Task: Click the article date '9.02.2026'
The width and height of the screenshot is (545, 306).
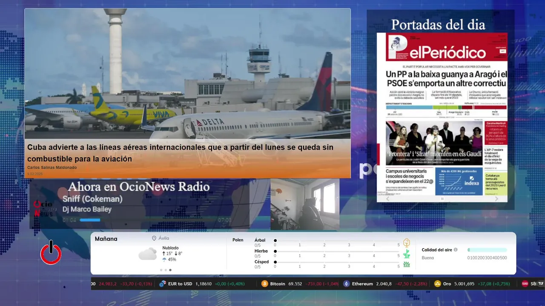Action: point(35,174)
